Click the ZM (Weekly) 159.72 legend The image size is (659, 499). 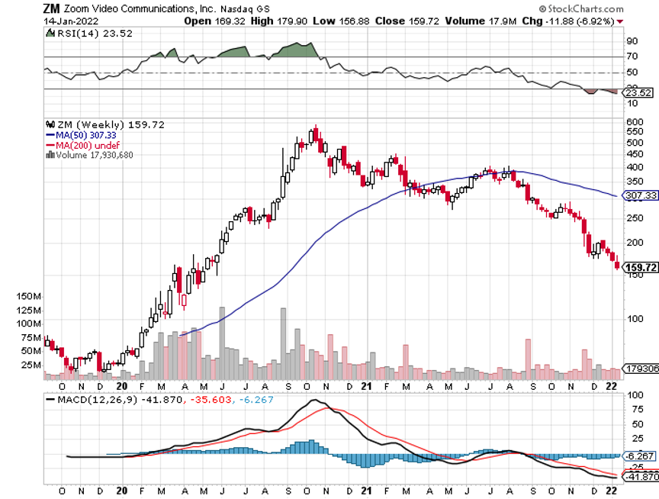point(111,124)
